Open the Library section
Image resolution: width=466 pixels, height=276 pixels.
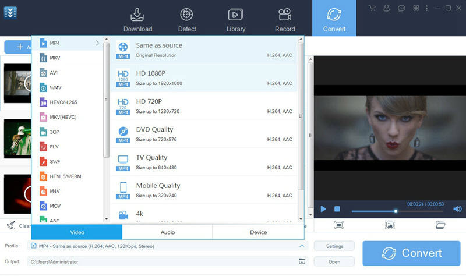(236, 20)
